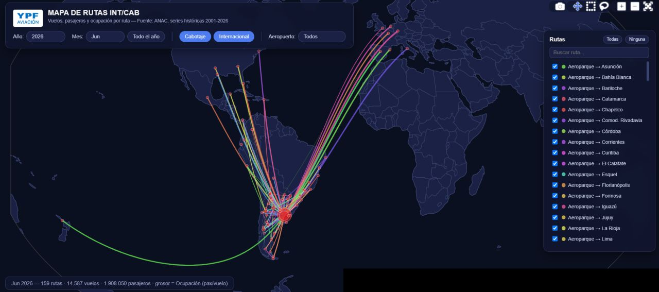Click the Formosa route color dot
Viewport: 659px width, 292px height.
click(564, 196)
